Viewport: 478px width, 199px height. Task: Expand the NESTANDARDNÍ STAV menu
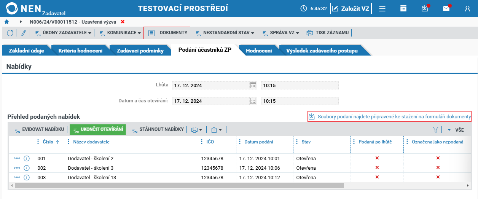pyautogui.click(x=225, y=33)
